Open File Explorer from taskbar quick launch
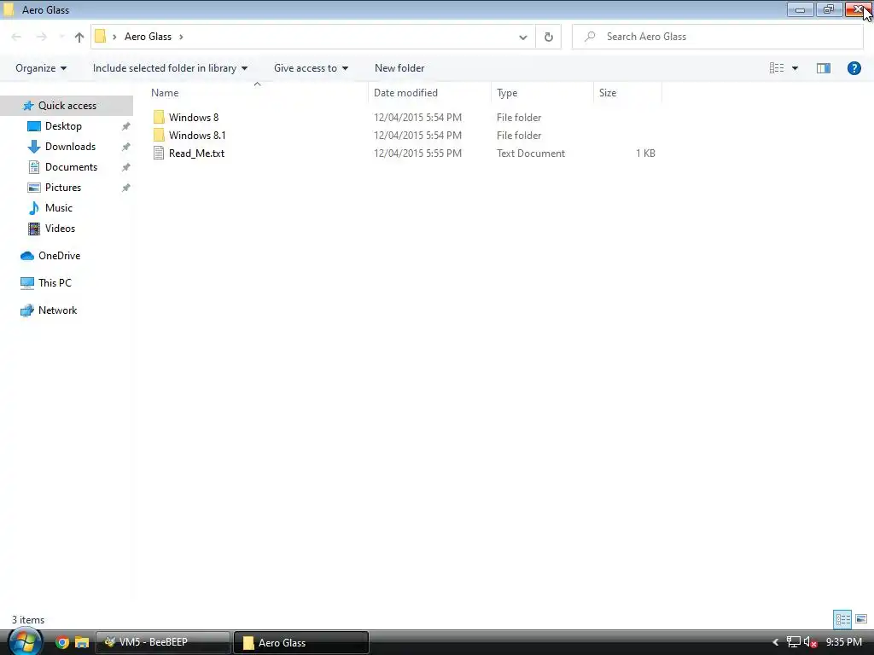874x655 pixels. (x=82, y=642)
